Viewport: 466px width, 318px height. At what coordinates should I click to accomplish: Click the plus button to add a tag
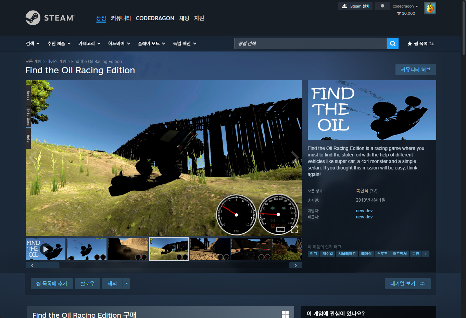(x=426, y=254)
